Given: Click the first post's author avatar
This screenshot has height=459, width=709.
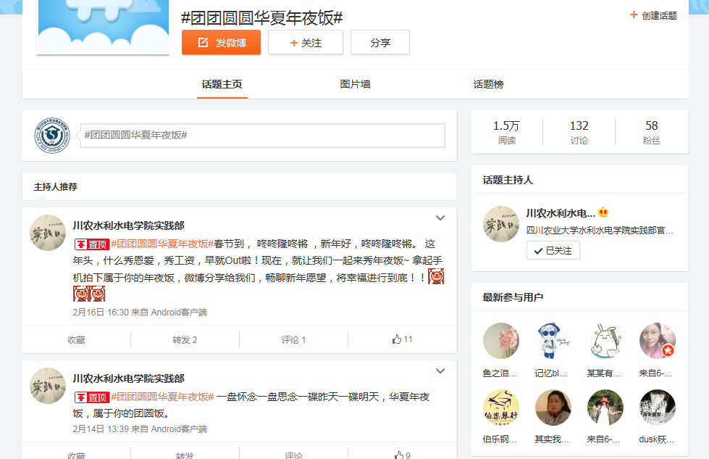Looking at the screenshot, I should coord(48,233).
